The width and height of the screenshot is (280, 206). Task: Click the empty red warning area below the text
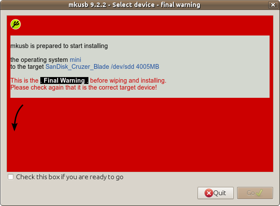140,135
